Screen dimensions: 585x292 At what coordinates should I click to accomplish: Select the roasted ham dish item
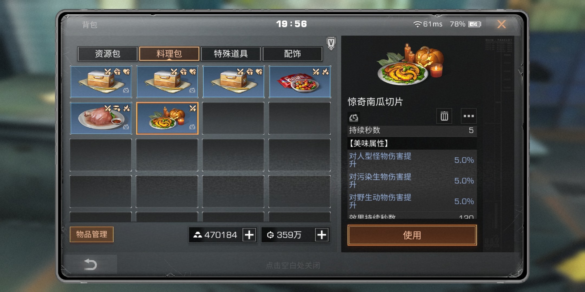[101, 118]
